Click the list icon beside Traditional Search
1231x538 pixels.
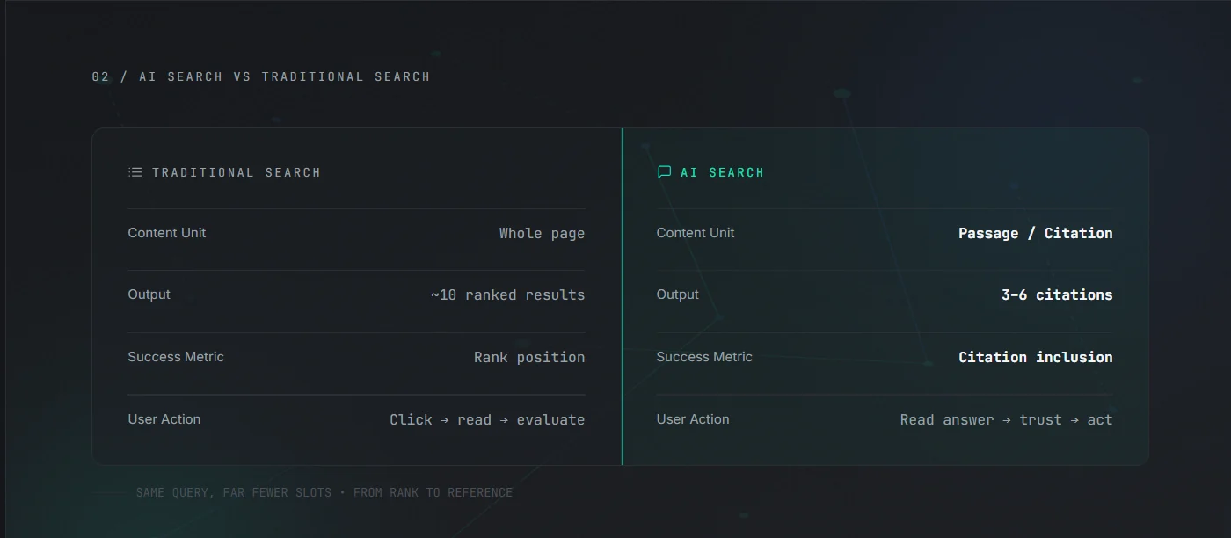135,172
